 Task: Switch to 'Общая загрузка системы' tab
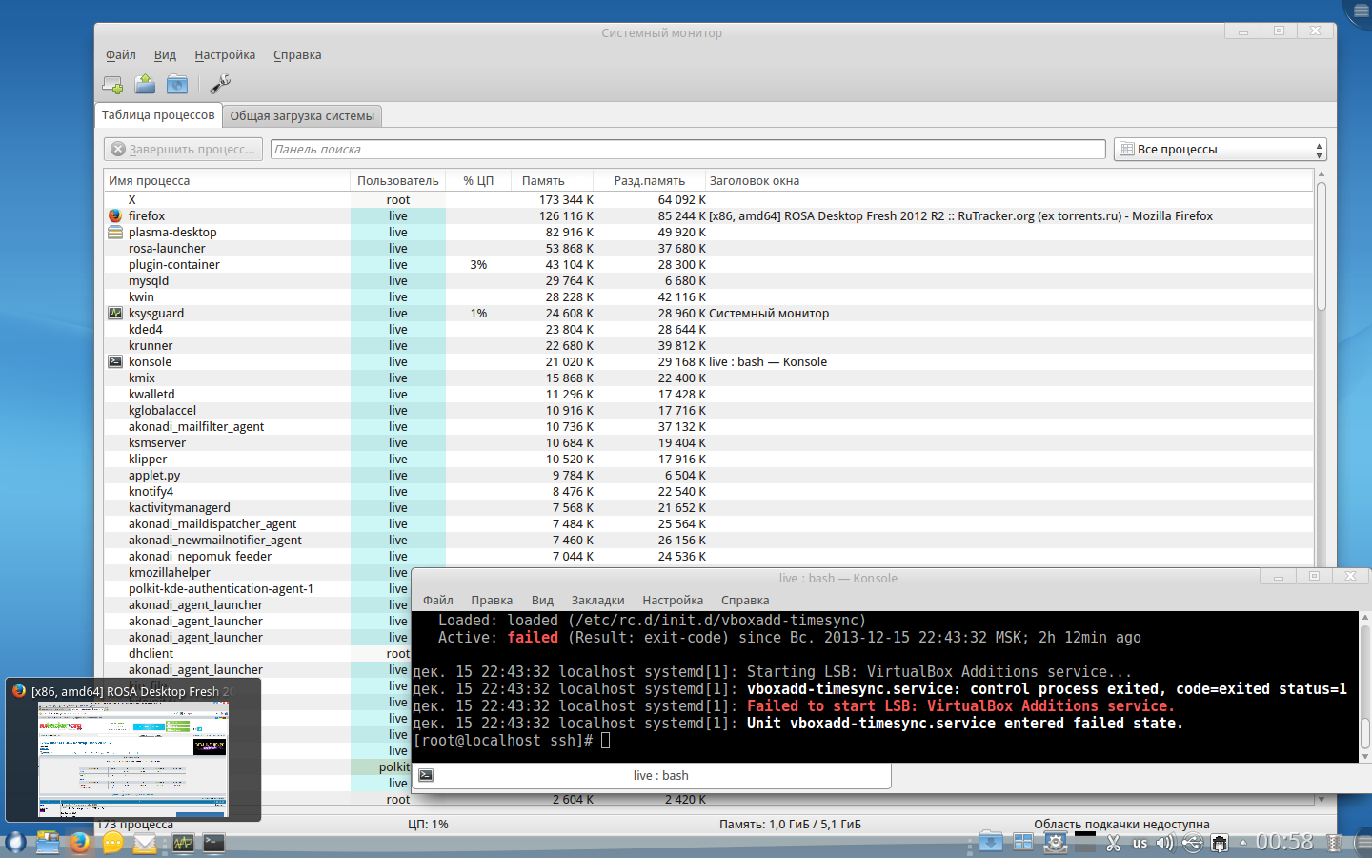tap(302, 116)
